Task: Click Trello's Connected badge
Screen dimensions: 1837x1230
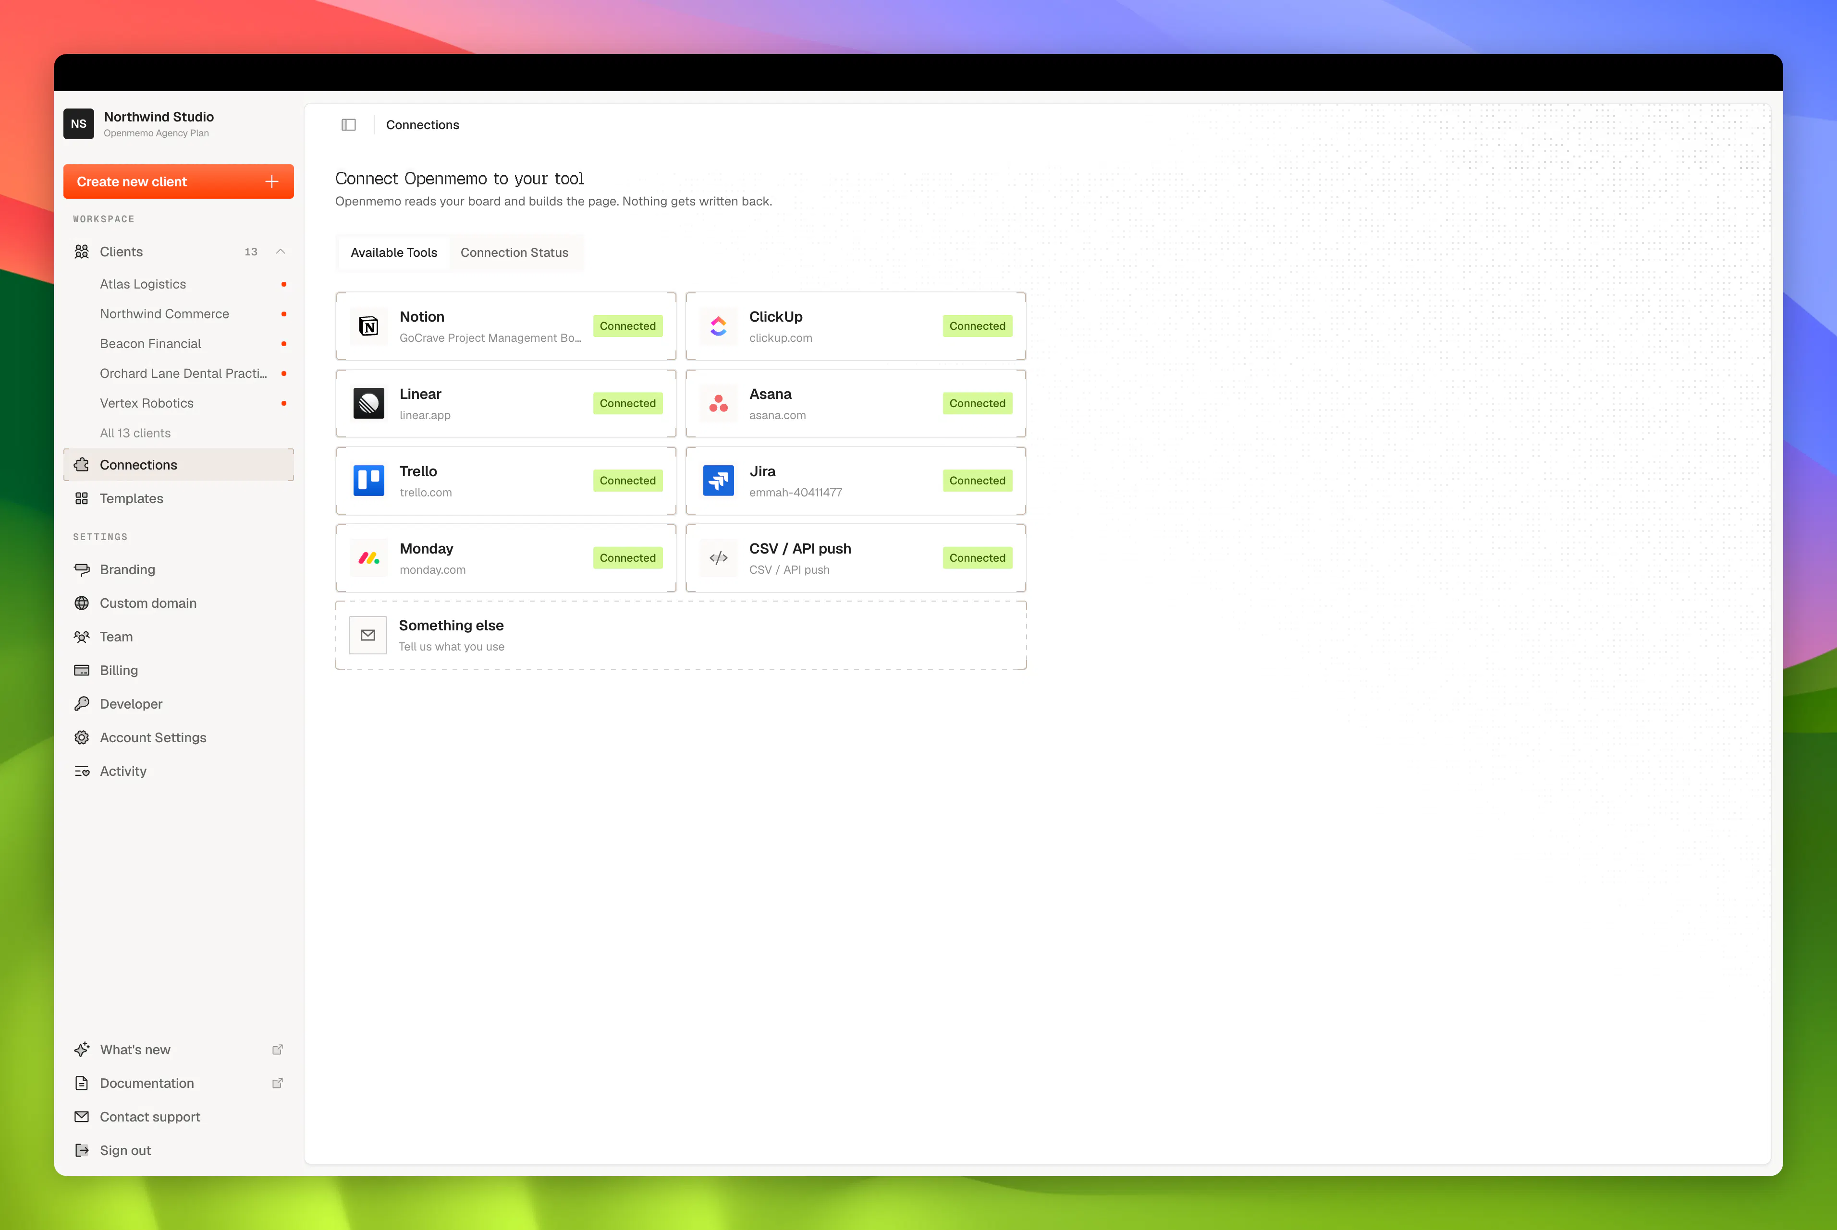Action: 628,481
